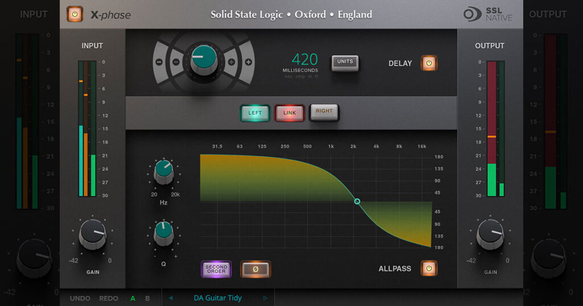
Task: Click the inner plus delay button
Action: (x=231, y=62)
